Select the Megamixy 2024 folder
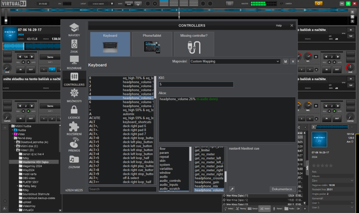359x213 pixels. 32,166
